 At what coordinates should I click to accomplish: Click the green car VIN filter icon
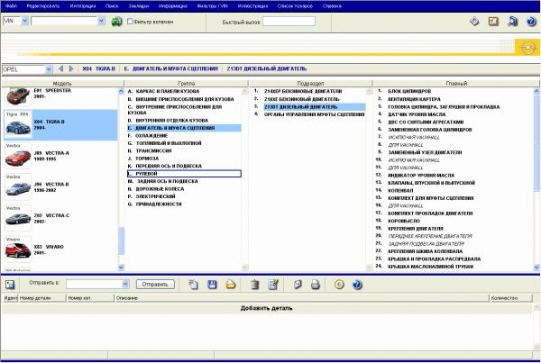click(116, 22)
